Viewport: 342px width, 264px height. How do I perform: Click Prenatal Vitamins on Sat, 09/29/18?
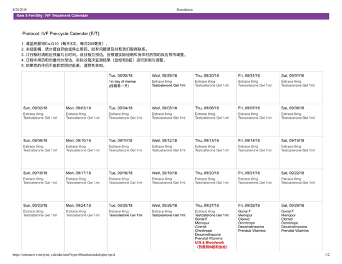tap(295, 231)
